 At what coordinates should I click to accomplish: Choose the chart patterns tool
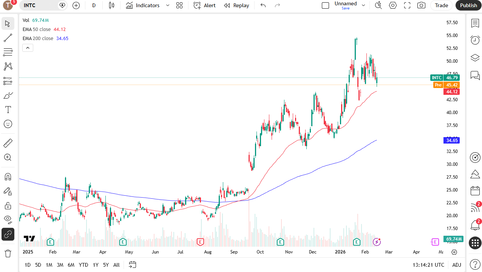click(8, 66)
